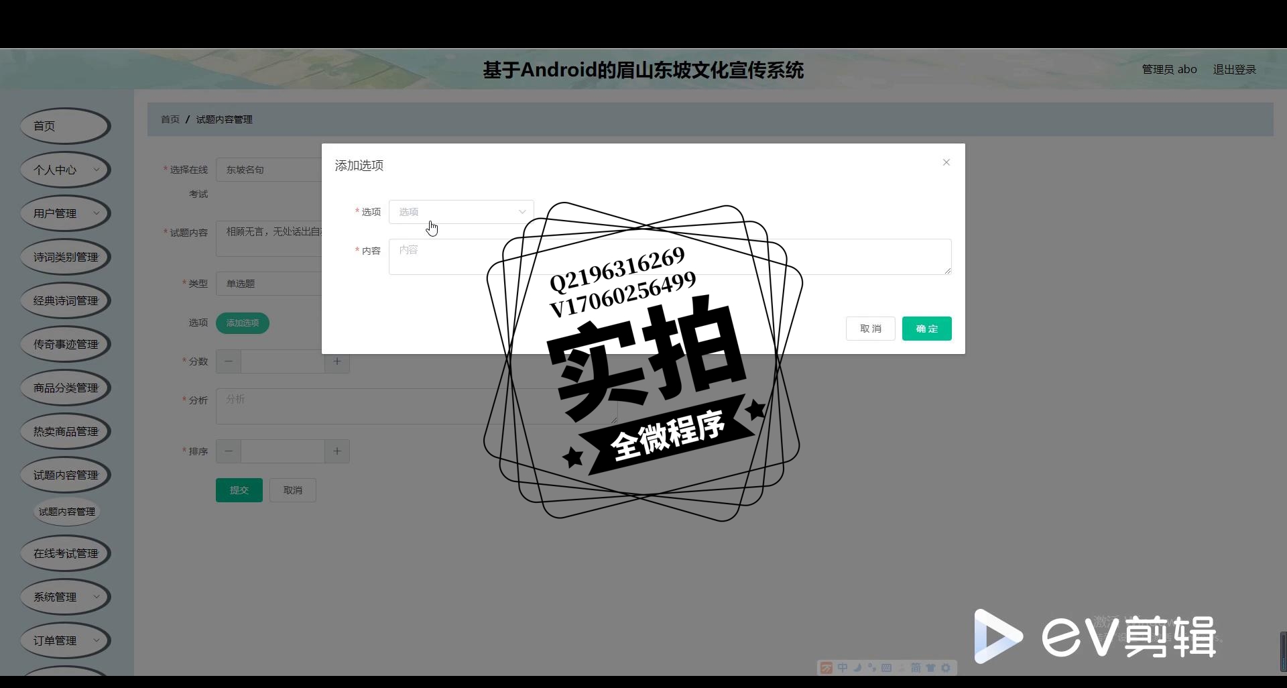Screen dimensions: 1287x688
Task: Open the IME settings gear icon
Action: click(946, 668)
